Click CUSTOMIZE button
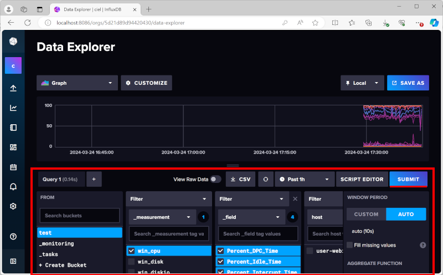443x275 pixels. click(x=146, y=83)
